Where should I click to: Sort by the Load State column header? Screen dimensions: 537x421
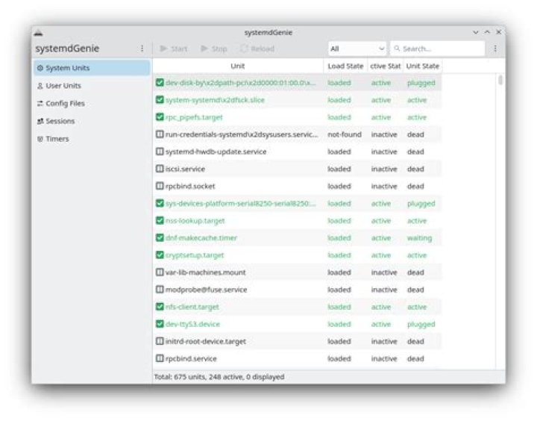pyautogui.click(x=345, y=66)
